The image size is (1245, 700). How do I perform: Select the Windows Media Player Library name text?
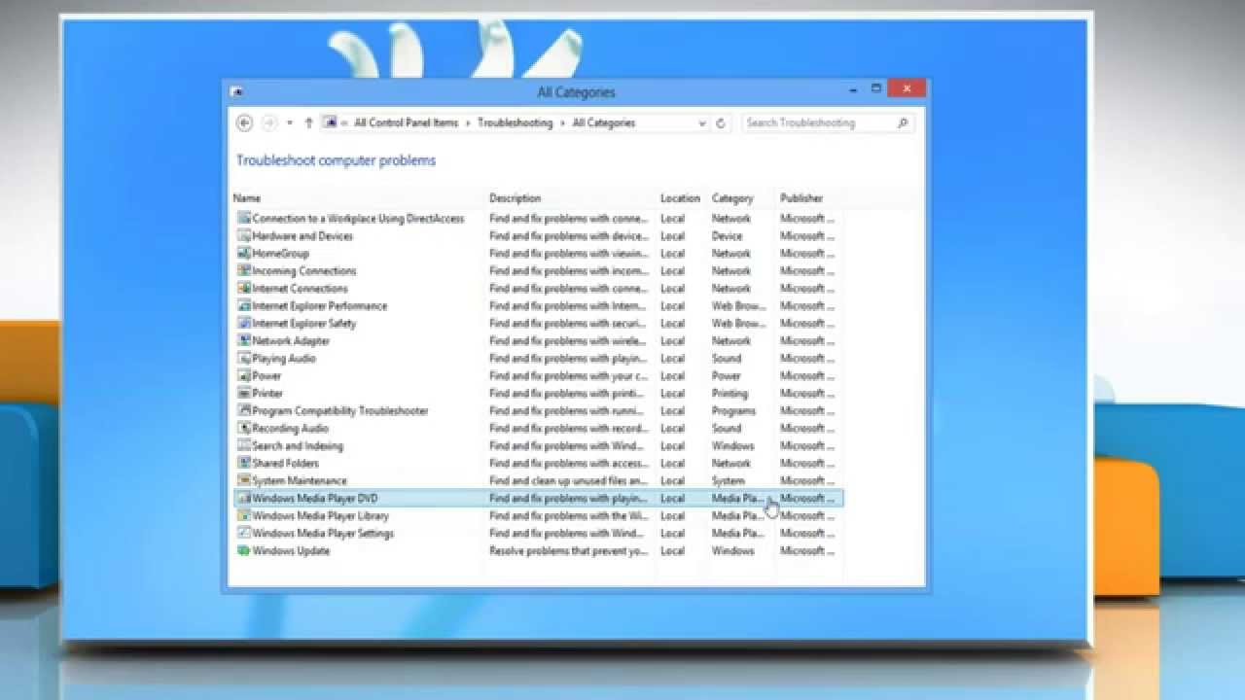coord(320,516)
